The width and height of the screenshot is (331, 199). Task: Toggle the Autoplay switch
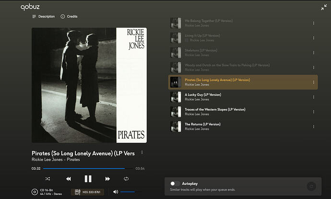[175, 184]
